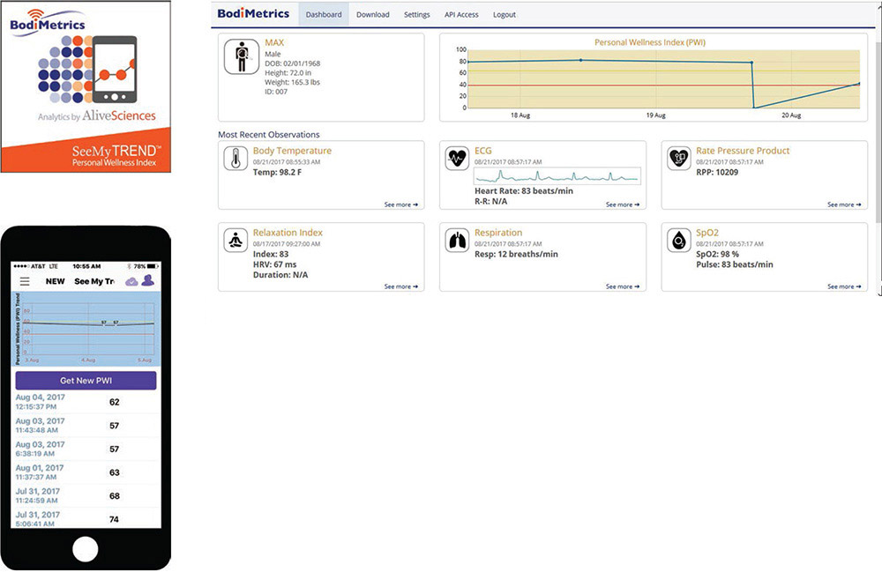Click the SpO2 droplet icon

[678, 241]
